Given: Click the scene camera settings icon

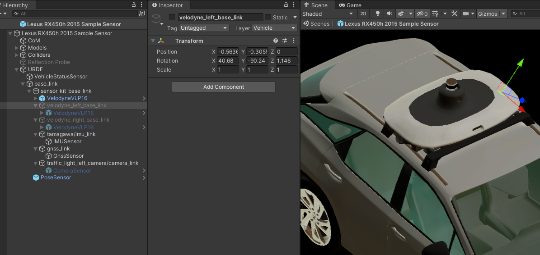Looking at the screenshot, I should click(467, 14).
